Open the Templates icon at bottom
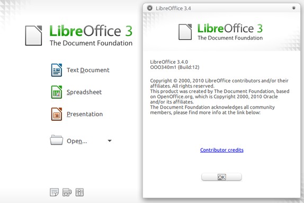The height and width of the screenshot is (203, 304). pyautogui.click(x=54, y=192)
